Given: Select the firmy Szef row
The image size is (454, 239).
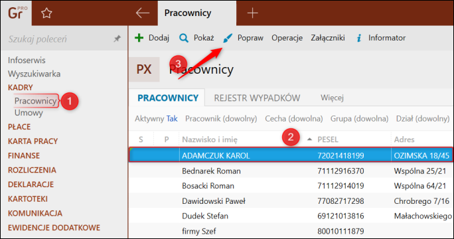Looking at the screenshot, I should click(x=291, y=231).
